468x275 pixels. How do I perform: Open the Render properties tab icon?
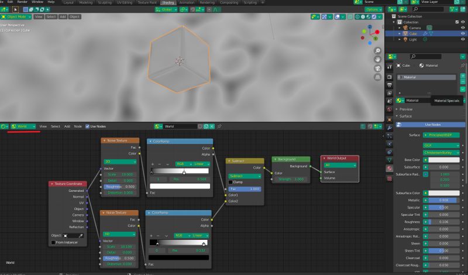tap(389, 77)
